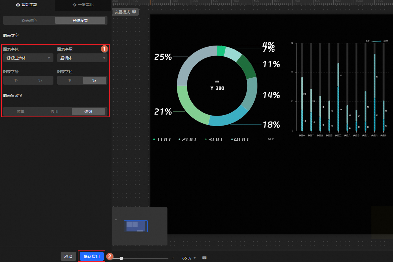Click the canvas minimap thumbnail
The height and width of the screenshot is (262, 393).
tap(136, 226)
